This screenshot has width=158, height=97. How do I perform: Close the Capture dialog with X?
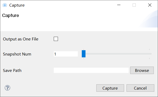[x=150, y=5]
